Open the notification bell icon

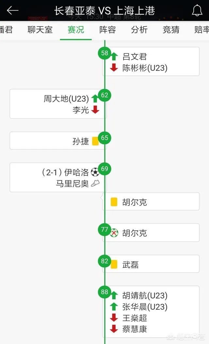pos(198,10)
